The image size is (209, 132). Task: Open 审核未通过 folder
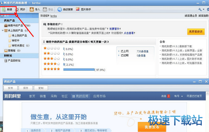[19, 46]
